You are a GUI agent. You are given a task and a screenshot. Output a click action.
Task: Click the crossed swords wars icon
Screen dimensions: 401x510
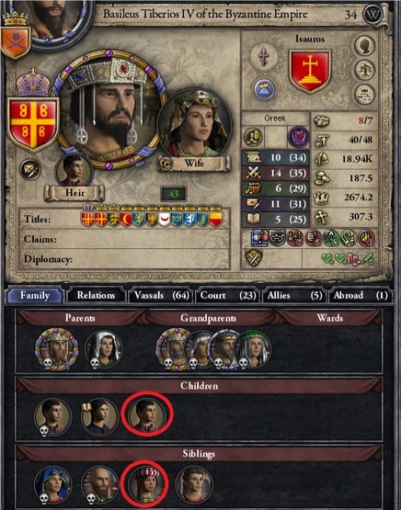pos(253,258)
